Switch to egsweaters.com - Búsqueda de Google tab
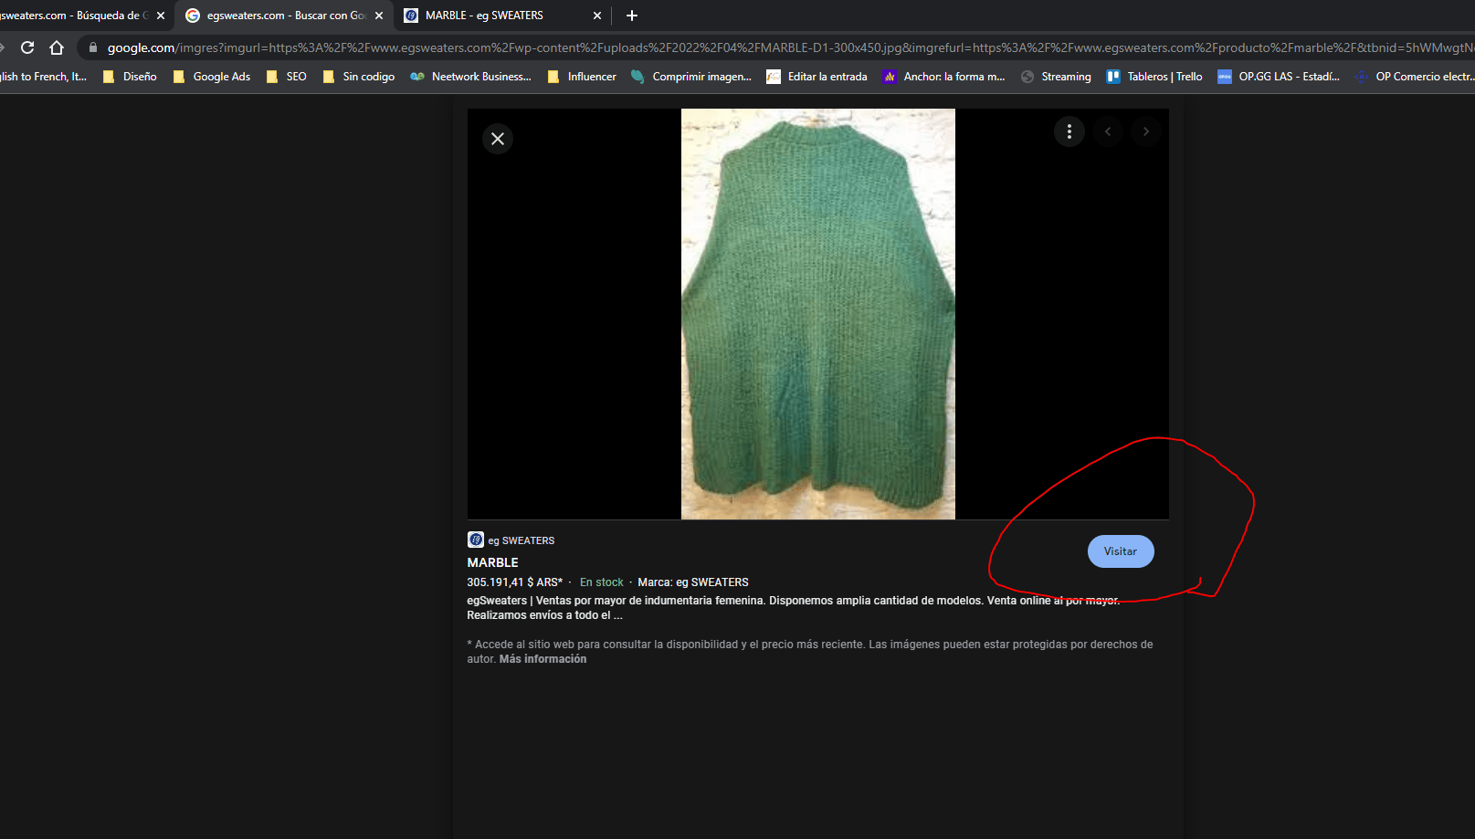1475x839 pixels. [84, 16]
